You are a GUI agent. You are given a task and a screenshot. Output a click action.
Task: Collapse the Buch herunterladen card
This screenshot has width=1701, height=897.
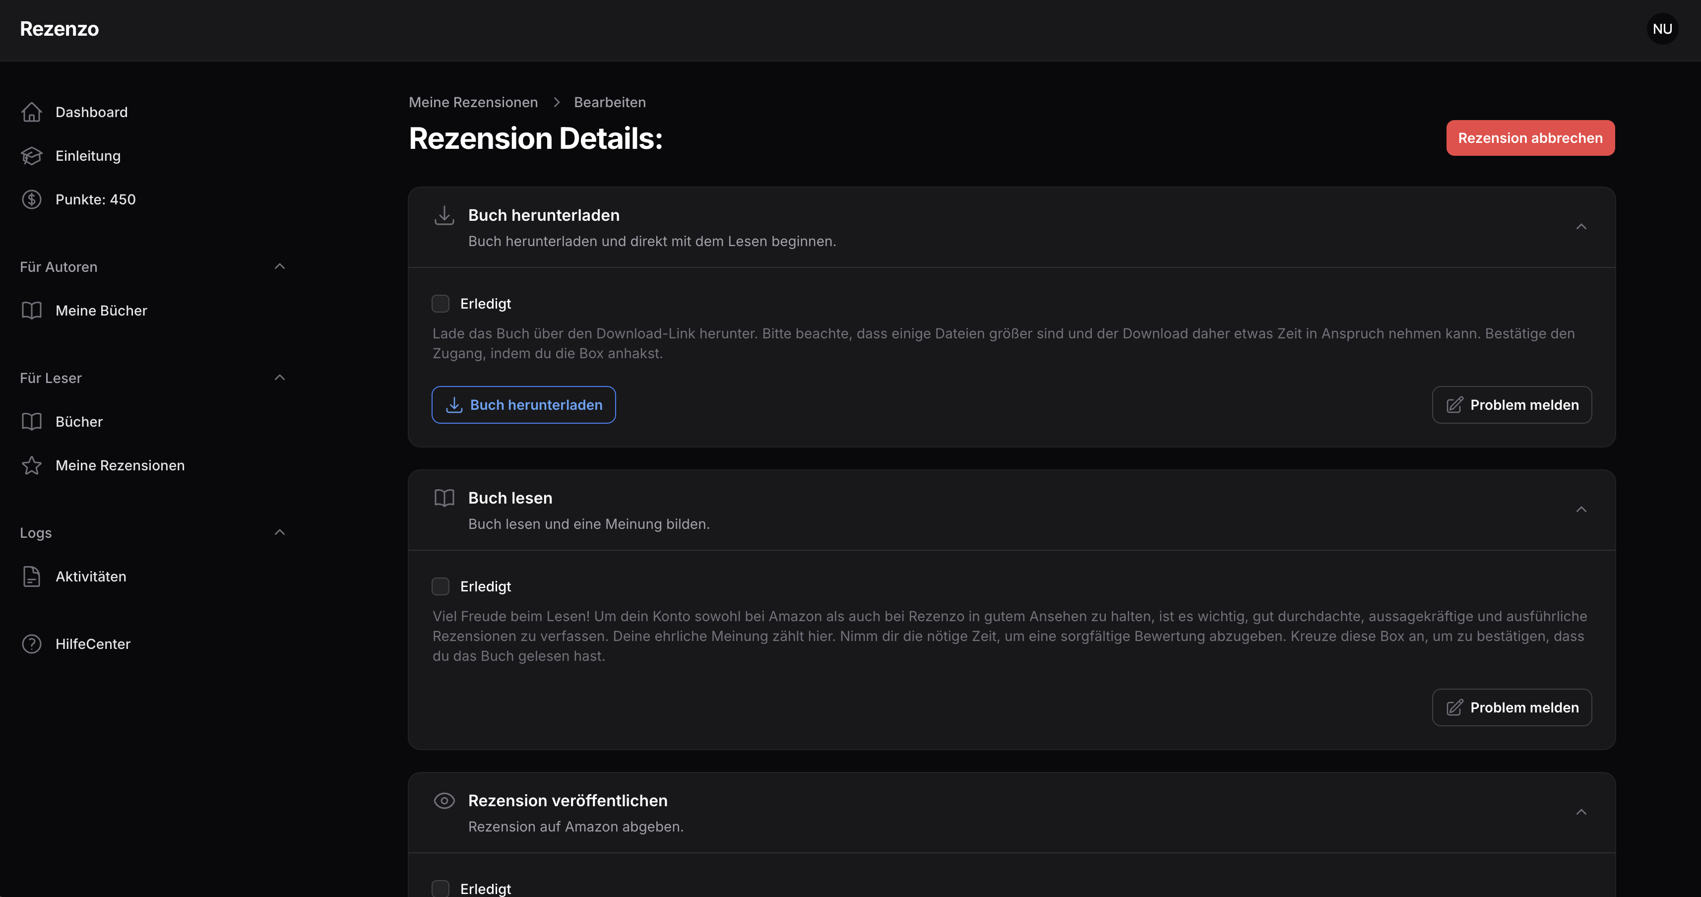point(1581,227)
